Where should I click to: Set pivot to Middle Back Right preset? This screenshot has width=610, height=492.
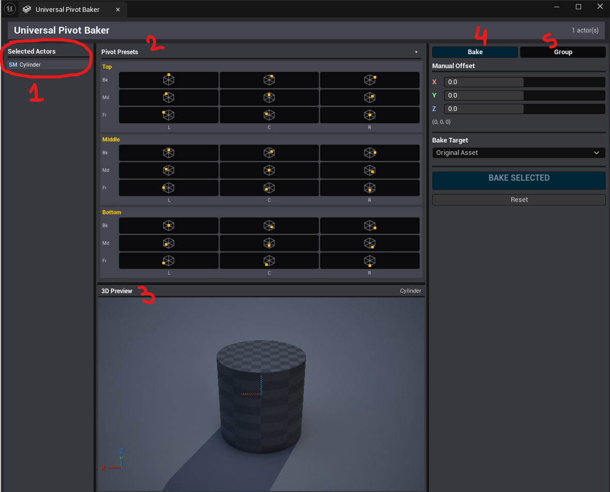(x=370, y=153)
